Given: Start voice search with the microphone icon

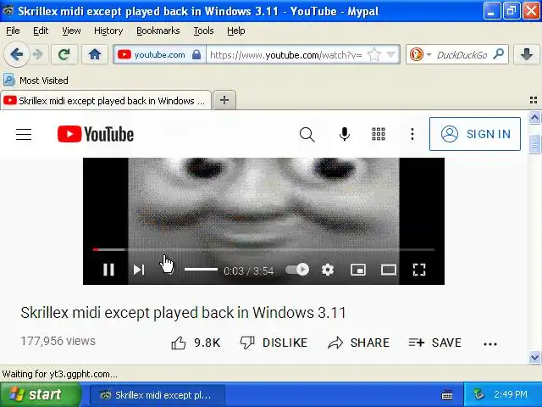Looking at the screenshot, I should (x=345, y=134).
